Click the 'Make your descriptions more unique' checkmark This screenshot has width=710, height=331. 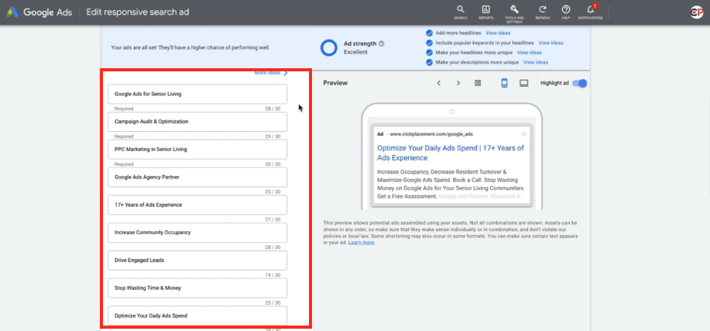429,62
